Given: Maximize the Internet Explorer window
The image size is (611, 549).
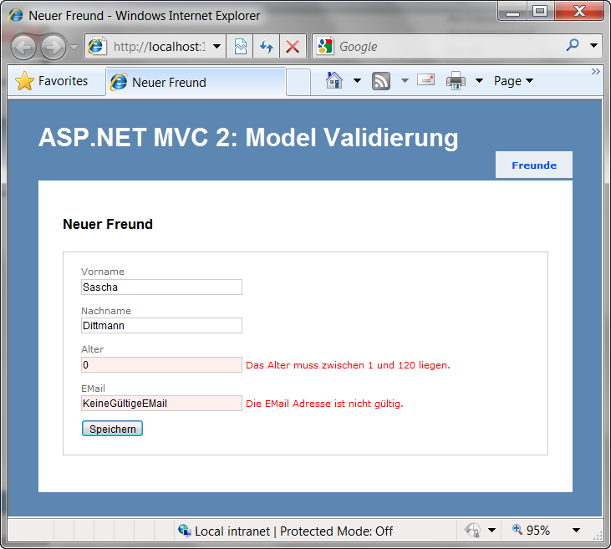Looking at the screenshot, I should click(x=540, y=12).
